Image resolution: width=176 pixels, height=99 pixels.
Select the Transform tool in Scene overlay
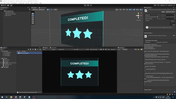tap(33, 23)
